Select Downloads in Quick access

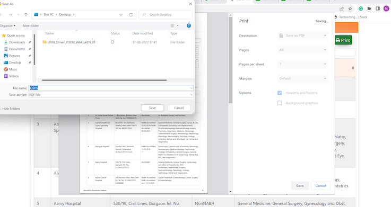17,42
